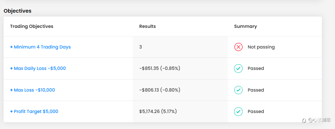Click Passed text in Max Daily Loss row
The height and width of the screenshot is (129, 335).
(256, 68)
